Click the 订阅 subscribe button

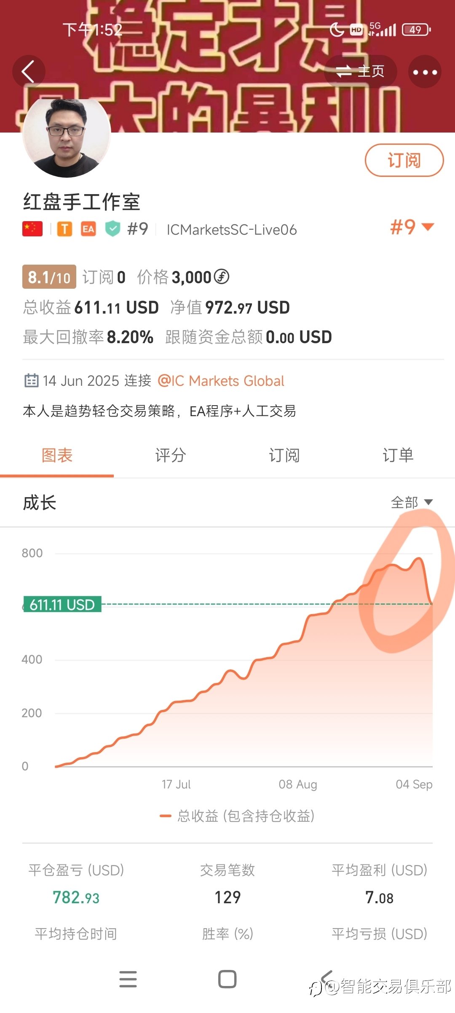tap(404, 160)
